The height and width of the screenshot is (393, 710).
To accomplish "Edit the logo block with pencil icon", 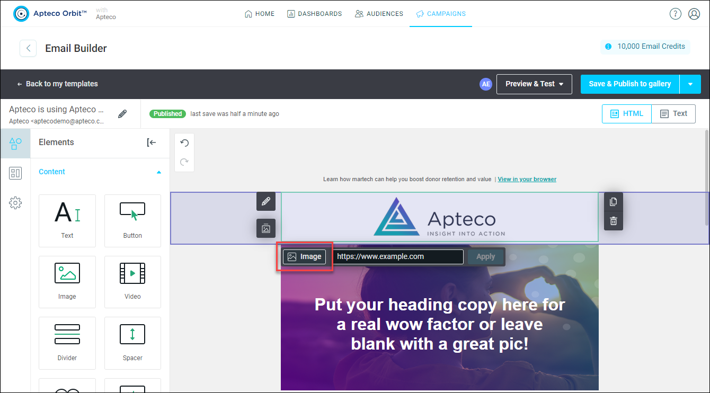I will 266,201.
